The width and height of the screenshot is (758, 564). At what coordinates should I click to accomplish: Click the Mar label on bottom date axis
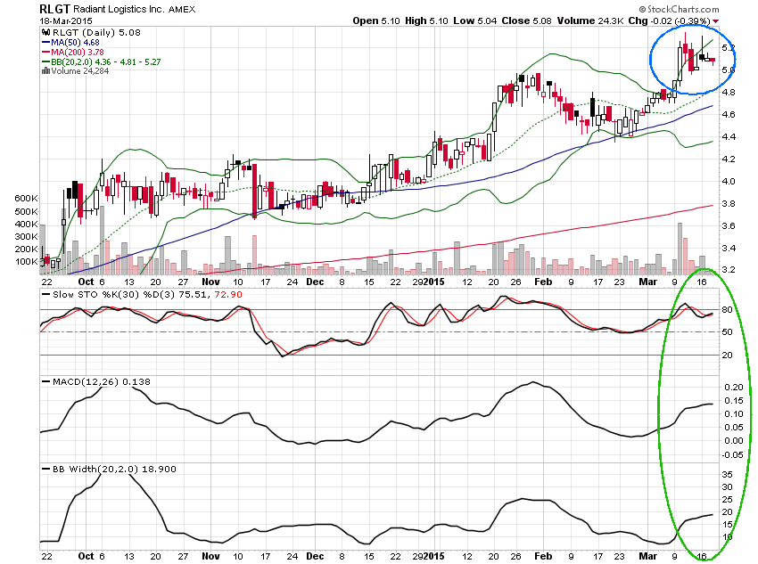point(647,556)
